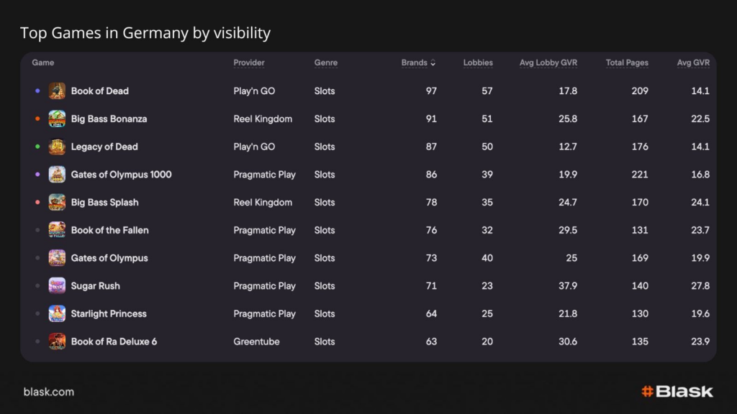Image resolution: width=737 pixels, height=414 pixels.
Task: Click the Book of Dead game icon
Action: click(57, 91)
